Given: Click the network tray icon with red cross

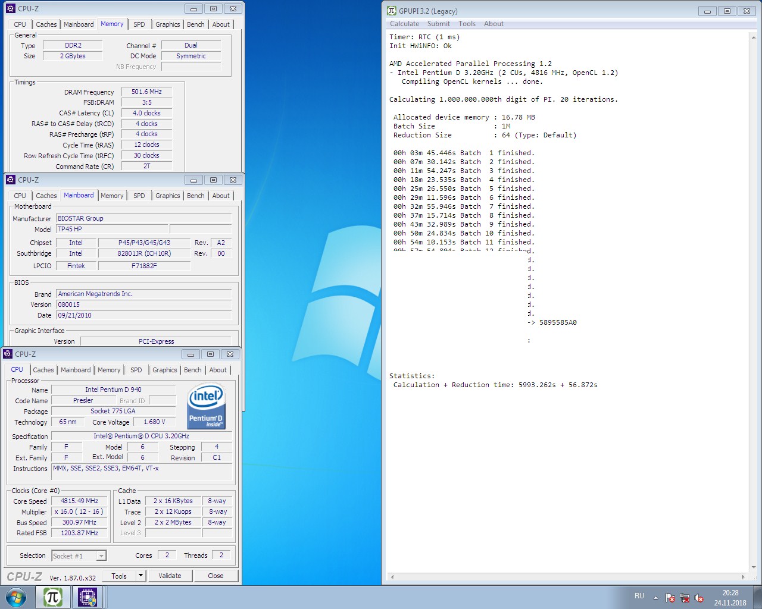Looking at the screenshot, I should (x=685, y=598).
